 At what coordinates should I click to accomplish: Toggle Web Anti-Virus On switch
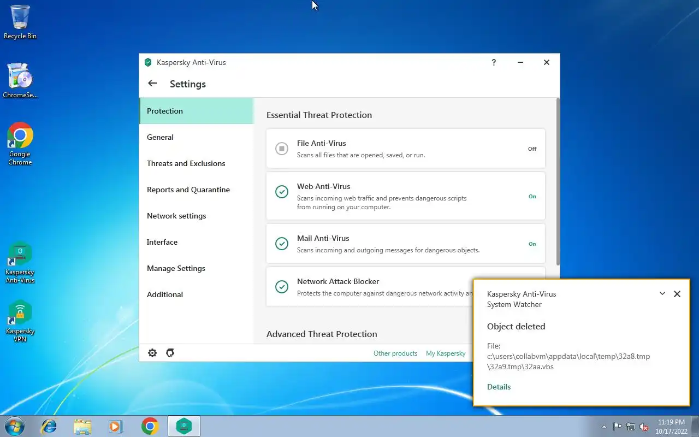[x=532, y=196]
